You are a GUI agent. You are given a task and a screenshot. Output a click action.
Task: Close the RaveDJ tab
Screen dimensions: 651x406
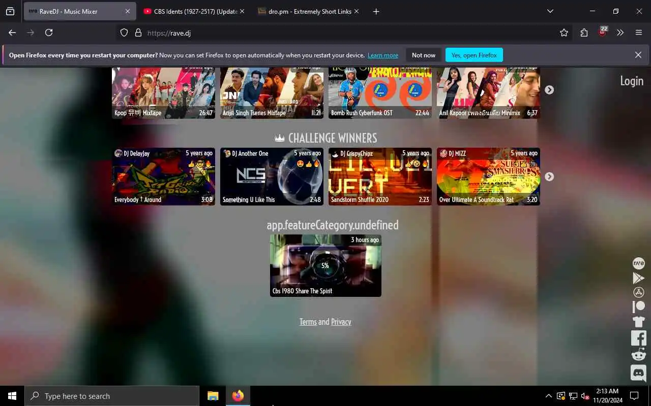pyautogui.click(x=127, y=11)
